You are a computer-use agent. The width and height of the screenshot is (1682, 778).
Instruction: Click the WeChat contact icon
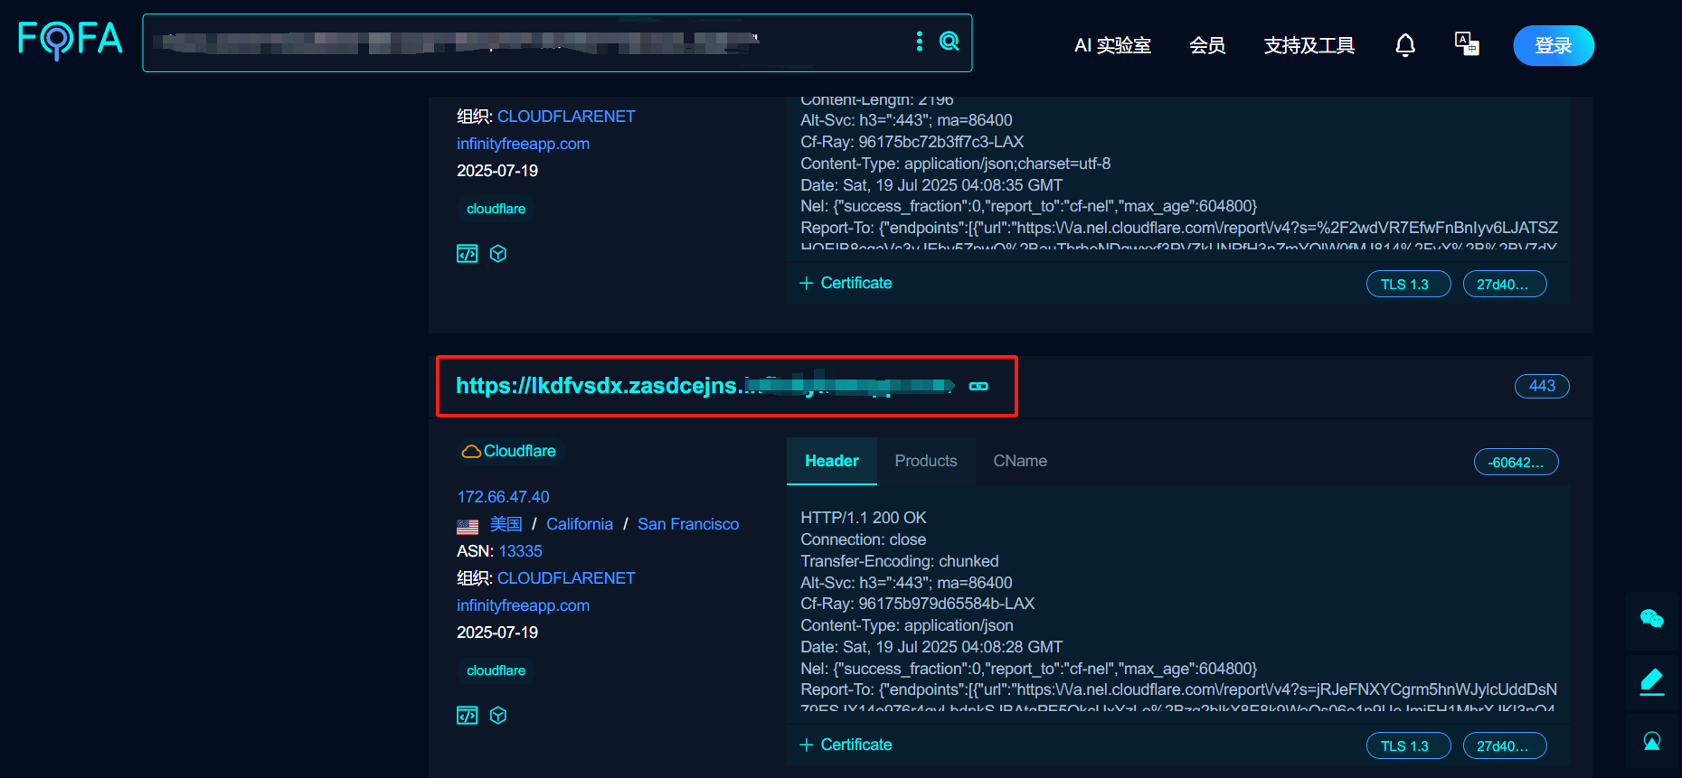[x=1651, y=619]
